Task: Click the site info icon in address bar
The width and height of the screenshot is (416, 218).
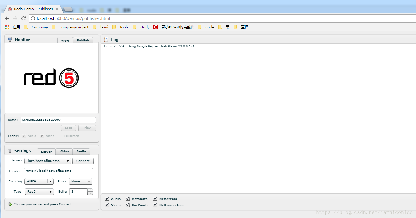Action: [x=33, y=18]
